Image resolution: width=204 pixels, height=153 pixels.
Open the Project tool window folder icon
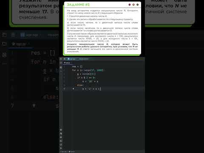(61, 63)
